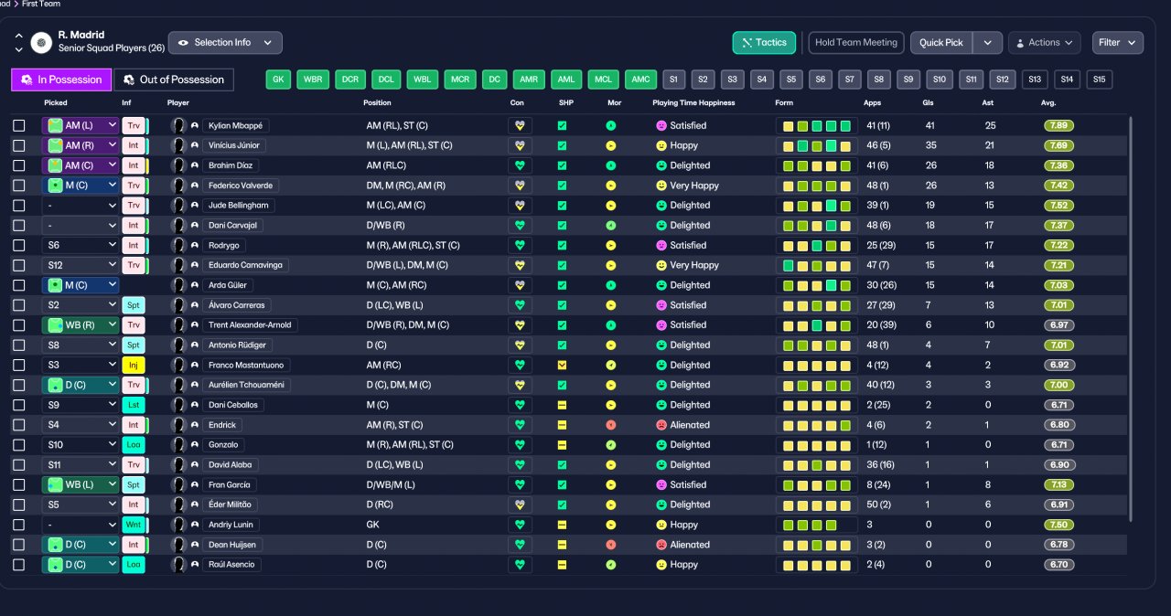Click Dani Carvajal's condition heart icon

[x=520, y=225]
